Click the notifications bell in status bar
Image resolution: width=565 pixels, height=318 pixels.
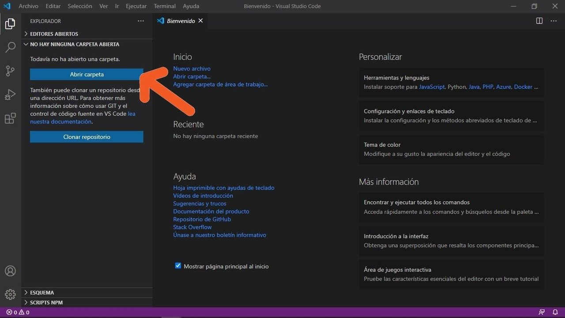555,312
